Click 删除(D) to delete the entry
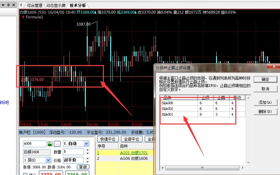This screenshot has height=175, width=280. coord(265,112)
